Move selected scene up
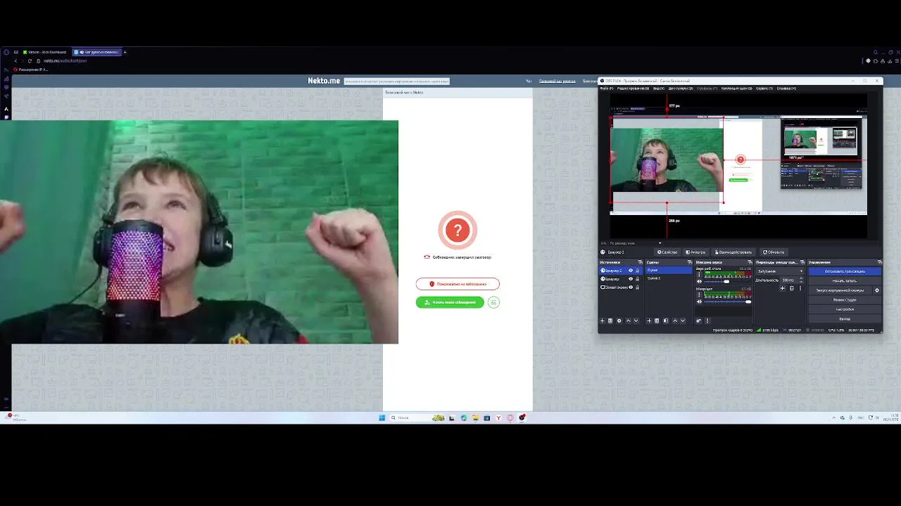 675,320
